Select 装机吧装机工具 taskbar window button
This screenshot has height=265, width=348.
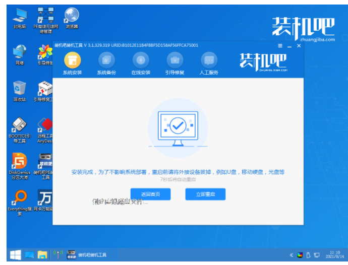pos(87,254)
